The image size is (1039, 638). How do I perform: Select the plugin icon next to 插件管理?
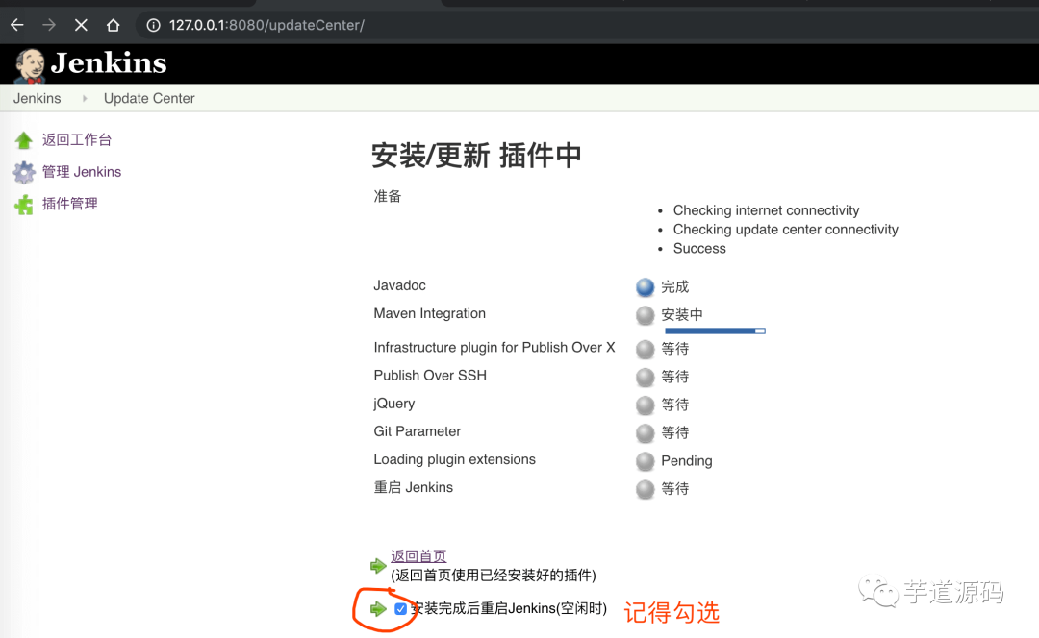(22, 204)
